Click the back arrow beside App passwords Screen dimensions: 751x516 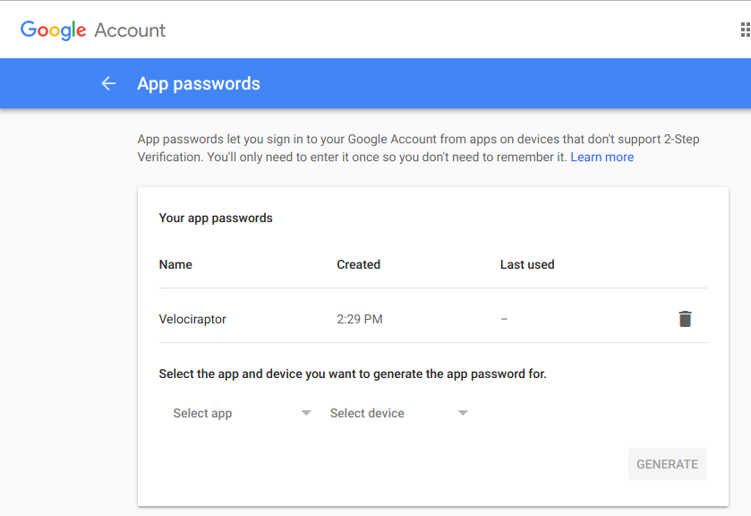(x=108, y=83)
